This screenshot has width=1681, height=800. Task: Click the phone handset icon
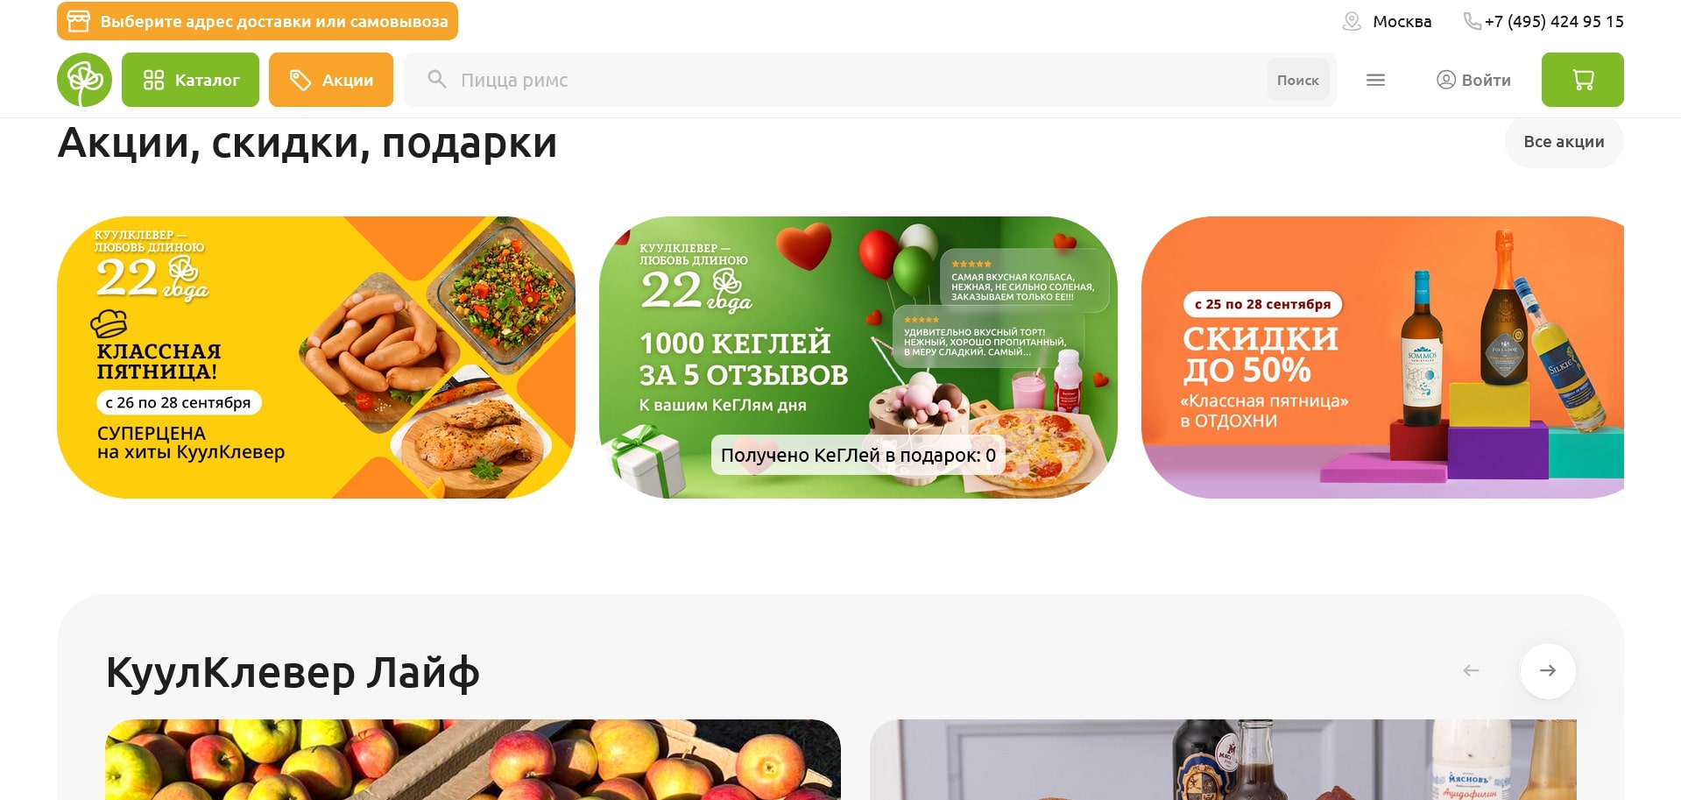[1473, 21]
